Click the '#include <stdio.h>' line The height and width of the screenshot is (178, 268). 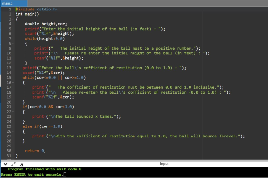37,9
